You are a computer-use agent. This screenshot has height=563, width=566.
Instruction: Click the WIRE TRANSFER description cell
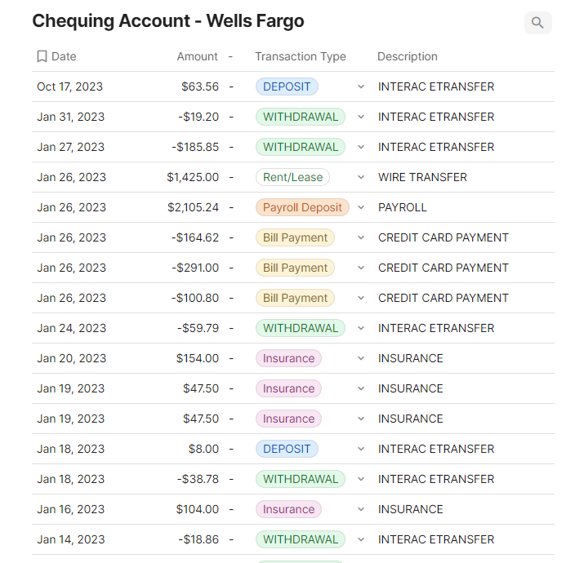click(x=422, y=177)
